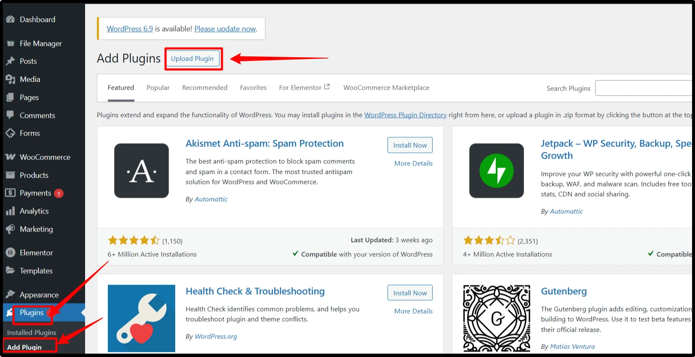
Task: Click the Upload Plugin button
Action: [x=192, y=59]
